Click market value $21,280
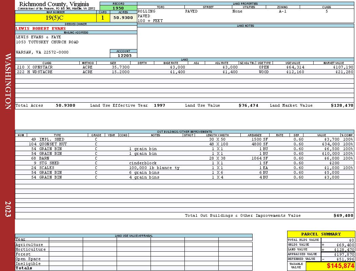 344,72
